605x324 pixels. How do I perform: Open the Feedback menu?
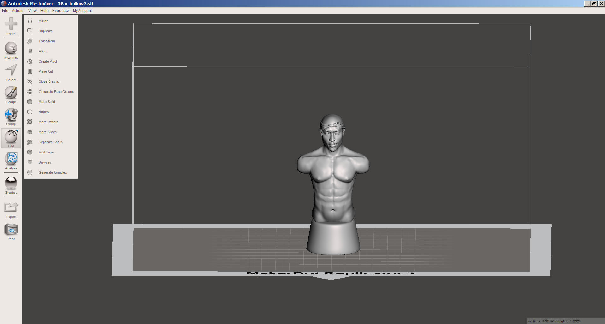coord(61,11)
